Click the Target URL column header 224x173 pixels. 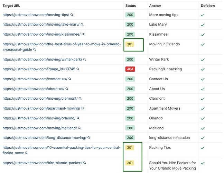[11, 6]
